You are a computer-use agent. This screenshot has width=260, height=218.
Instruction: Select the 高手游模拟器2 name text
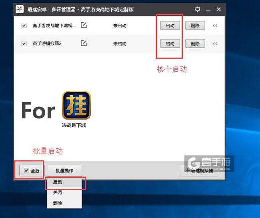pyautogui.click(x=47, y=43)
